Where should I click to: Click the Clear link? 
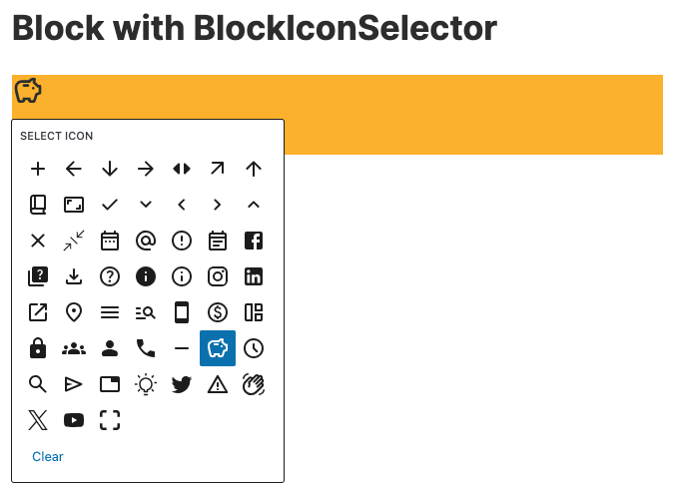48,456
